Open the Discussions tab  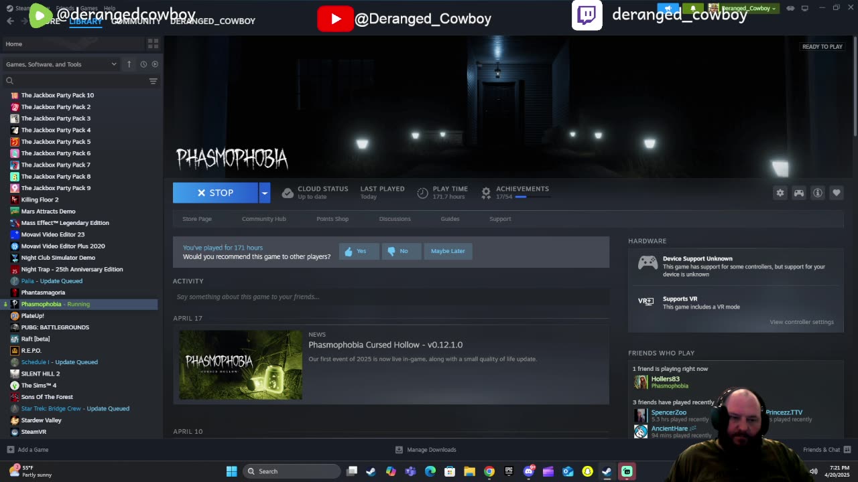pyautogui.click(x=395, y=219)
